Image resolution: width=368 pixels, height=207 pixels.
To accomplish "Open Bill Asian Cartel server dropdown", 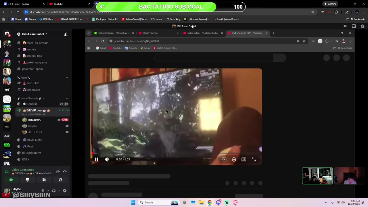I will [x=34, y=34].
